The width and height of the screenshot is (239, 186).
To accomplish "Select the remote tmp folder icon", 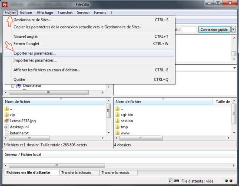I will click(x=117, y=127).
